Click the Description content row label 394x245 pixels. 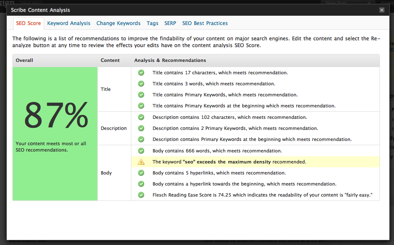(113, 128)
